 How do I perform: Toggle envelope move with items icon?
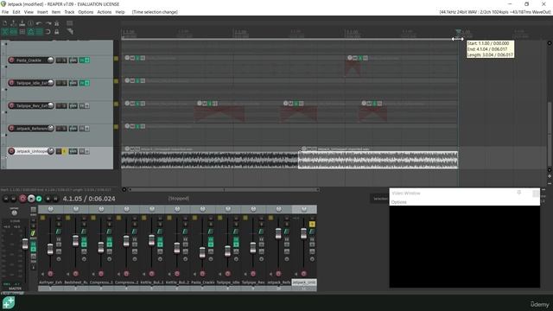point(31,32)
